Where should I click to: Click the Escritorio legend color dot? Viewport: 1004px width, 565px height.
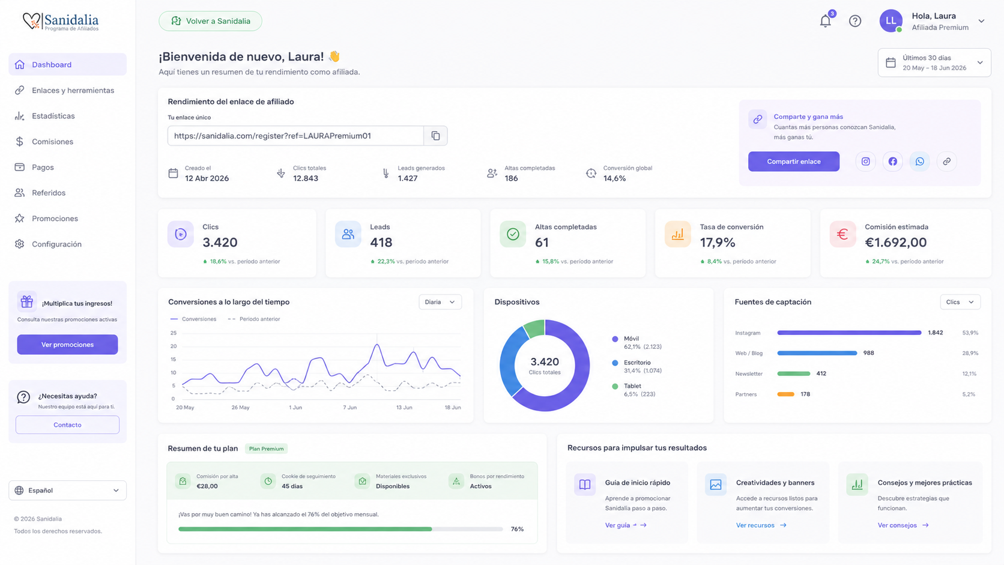(x=615, y=363)
